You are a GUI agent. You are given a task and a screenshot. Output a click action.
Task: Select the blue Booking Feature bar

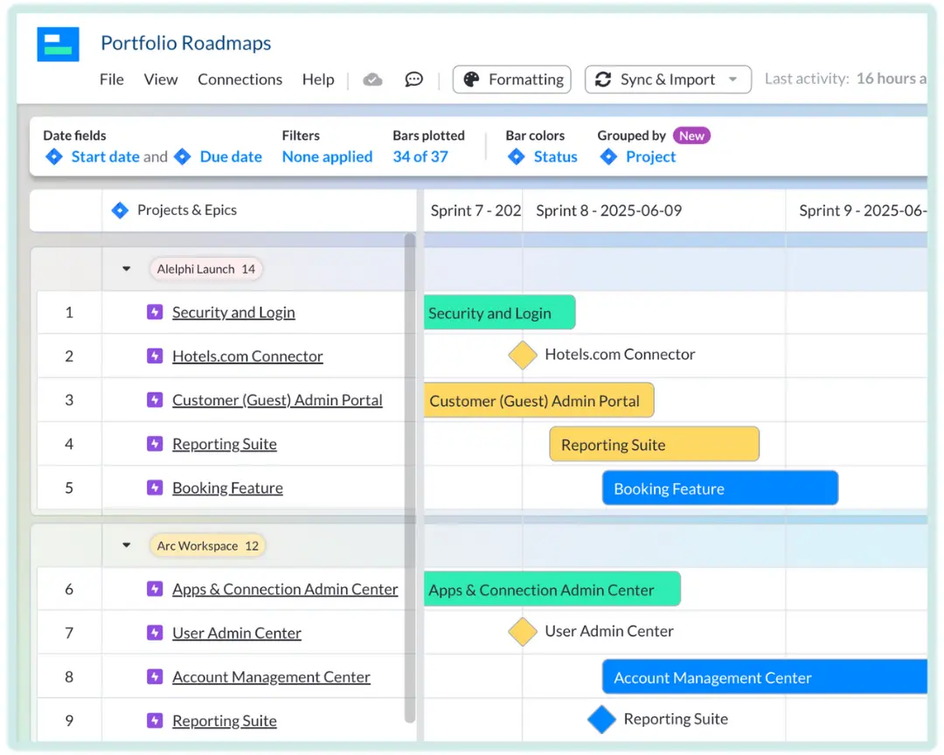720,488
